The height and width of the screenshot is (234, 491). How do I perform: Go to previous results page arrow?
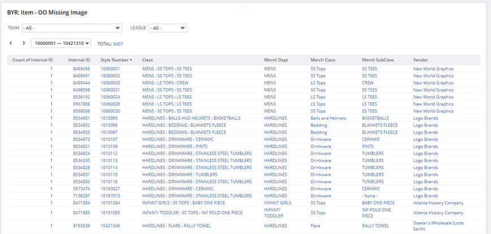[x=11, y=43]
